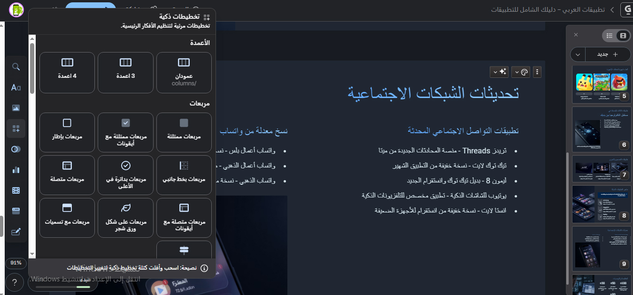Open the AI sparkle edit dropdown
This screenshot has height=295, width=633.
pos(499,72)
